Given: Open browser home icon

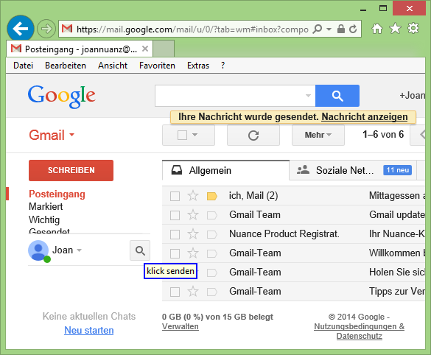Looking at the screenshot, I should tap(377, 28).
